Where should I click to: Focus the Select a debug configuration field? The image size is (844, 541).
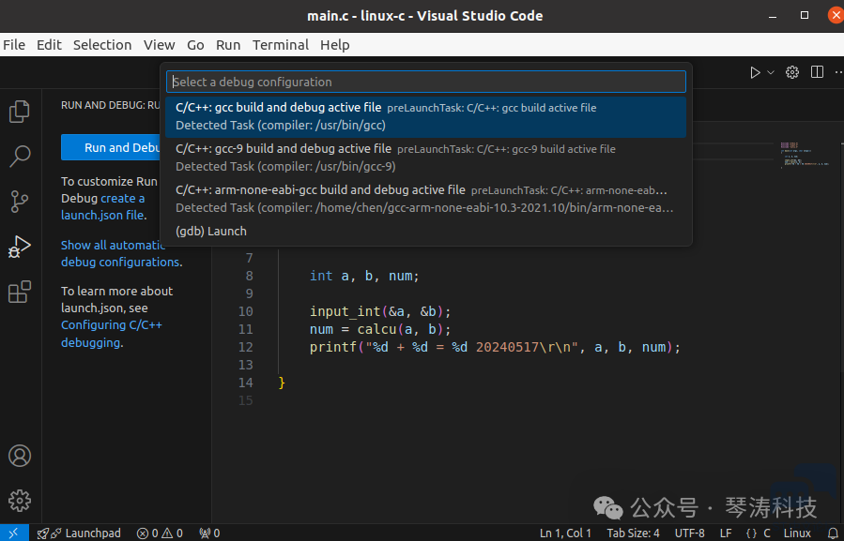pyautogui.click(x=426, y=82)
